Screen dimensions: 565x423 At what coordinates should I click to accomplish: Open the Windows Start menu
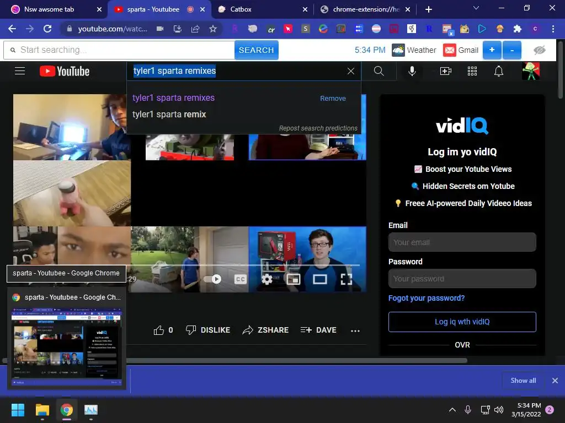18,410
